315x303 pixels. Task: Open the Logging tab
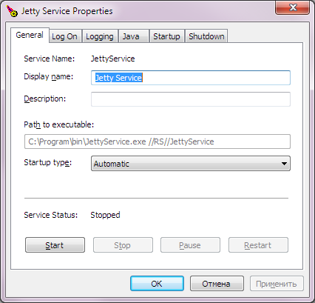pos(100,36)
